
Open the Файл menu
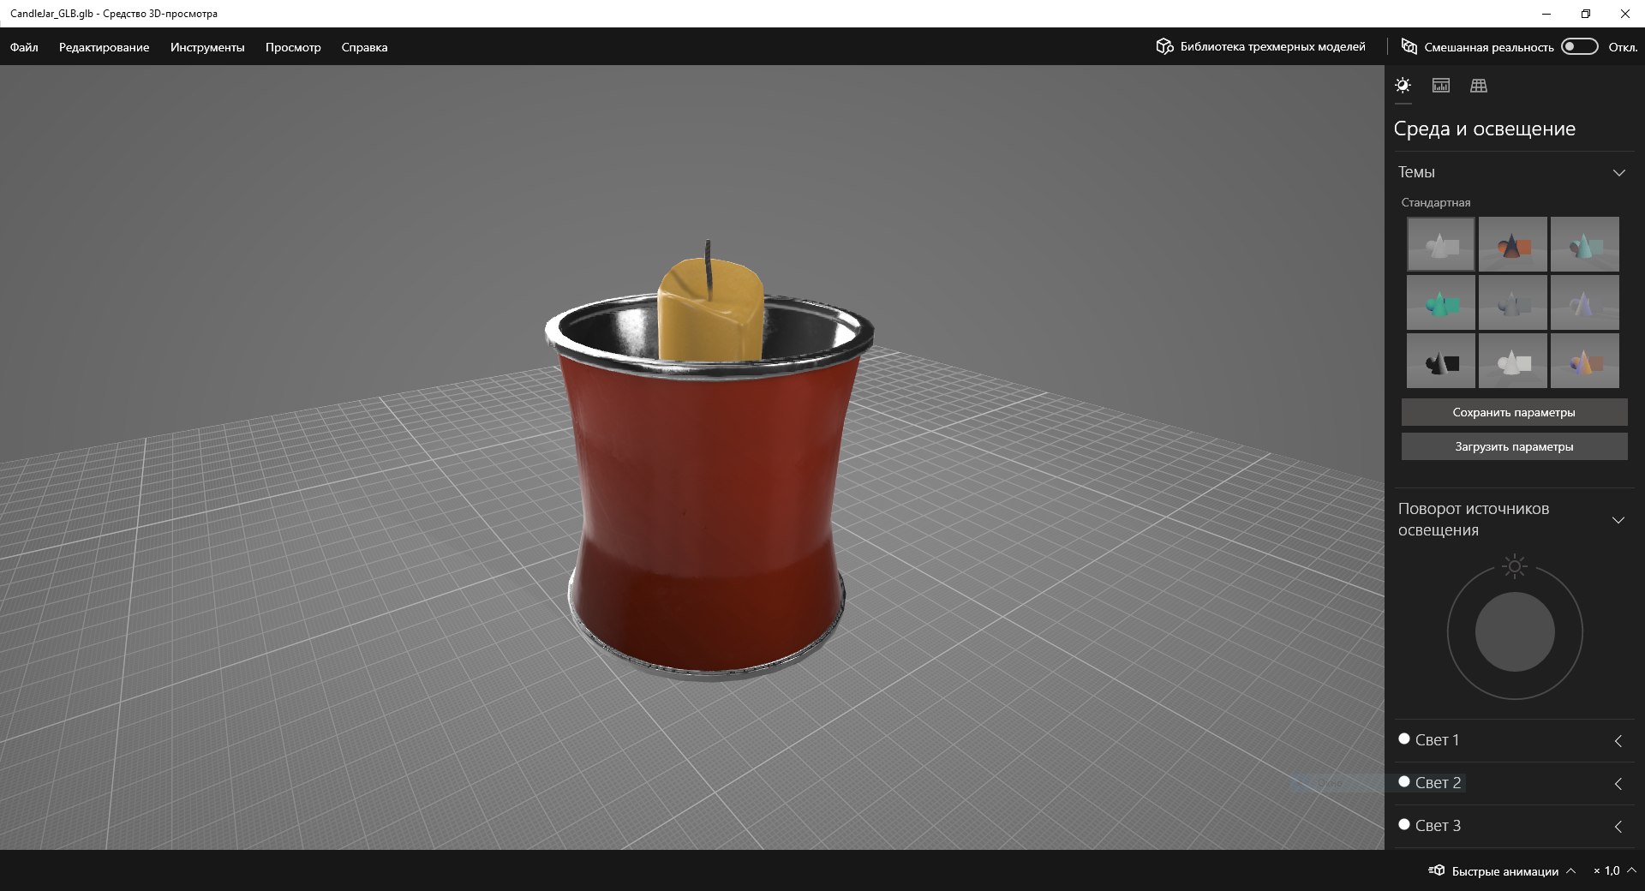click(24, 47)
